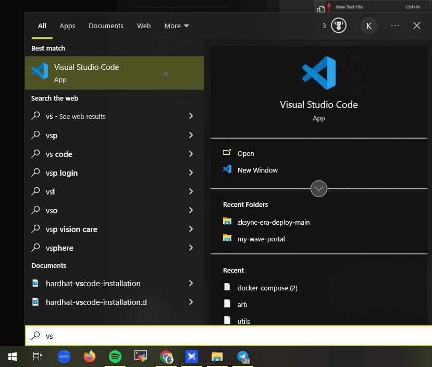The image size is (432, 367).
Task: Switch to the Apps tab
Action: click(x=67, y=26)
